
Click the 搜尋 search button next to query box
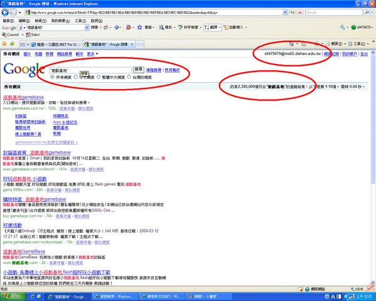click(x=138, y=70)
